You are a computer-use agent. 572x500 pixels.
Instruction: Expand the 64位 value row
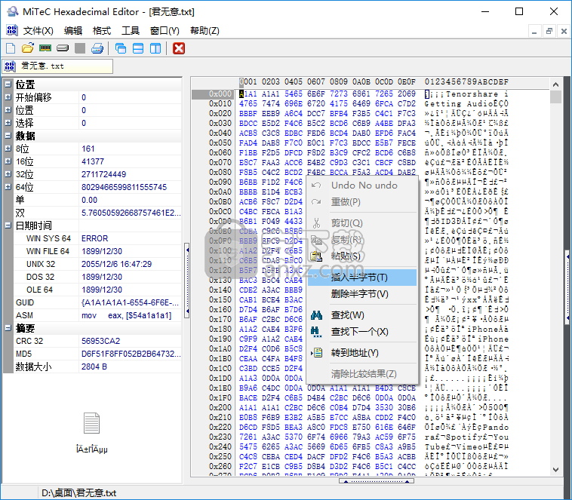tap(8, 187)
